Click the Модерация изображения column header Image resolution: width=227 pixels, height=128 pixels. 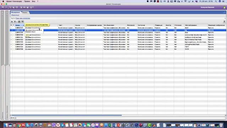[217, 25]
